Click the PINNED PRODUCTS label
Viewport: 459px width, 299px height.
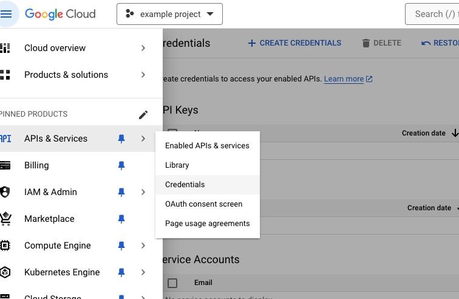33,114
